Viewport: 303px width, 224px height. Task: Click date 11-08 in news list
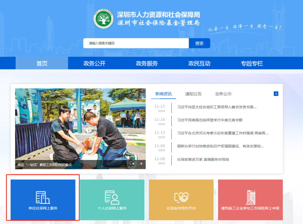point(160,159)
